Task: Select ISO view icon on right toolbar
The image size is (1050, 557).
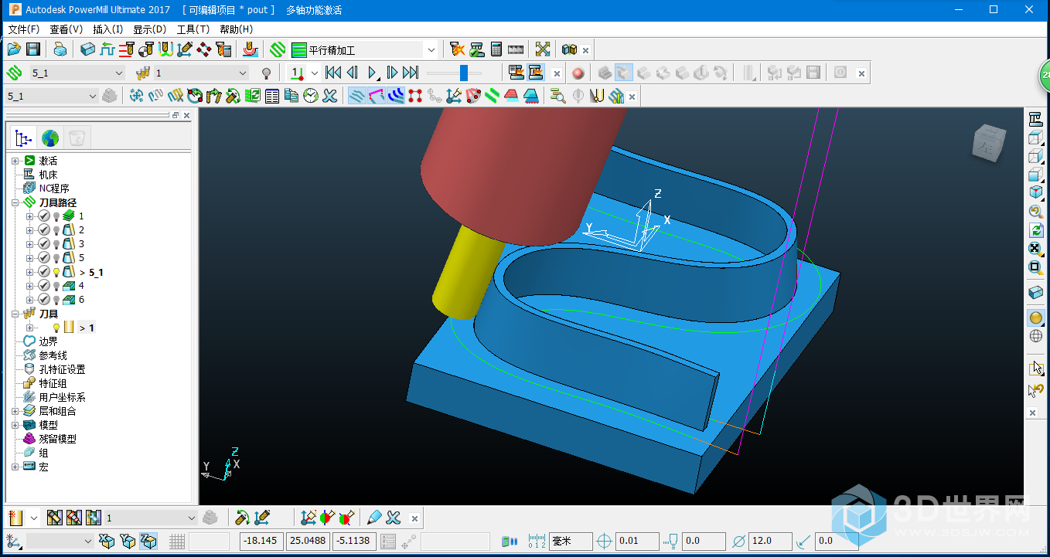Action: [x=1036, y=192]
